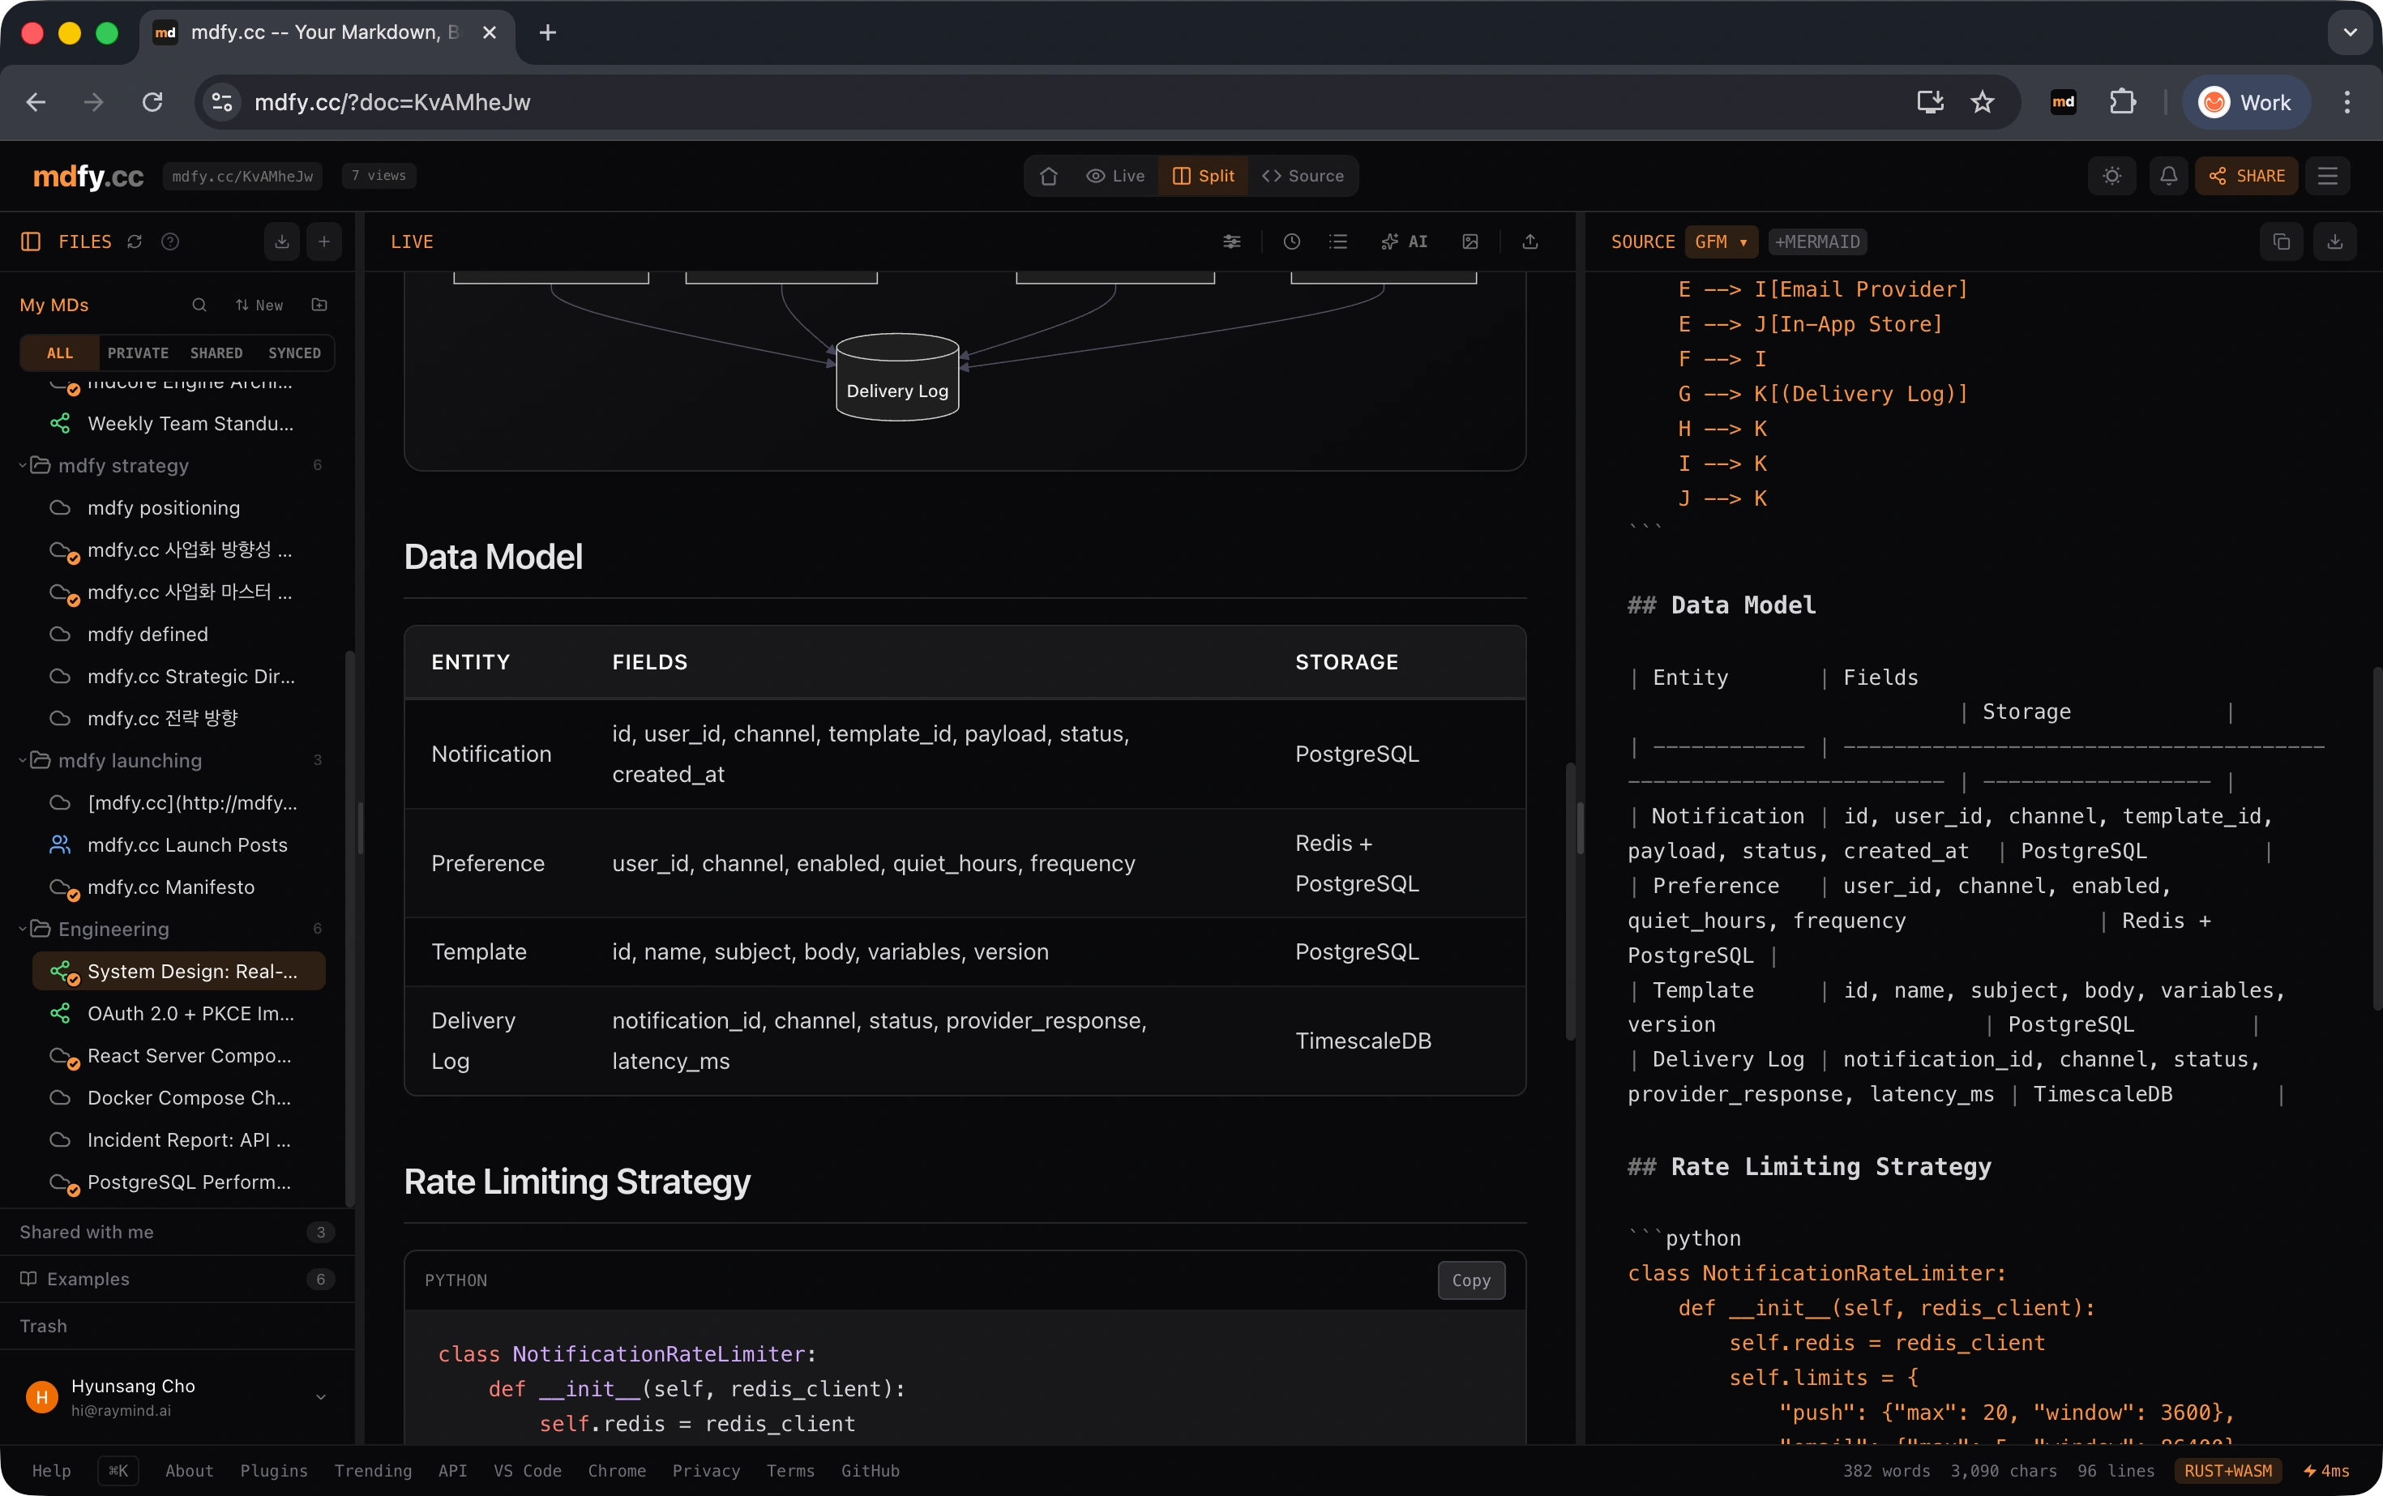Screen dimensions: 2383x1496
Task: Open version history clock icon
Action: pyautogui.click(x=1291, y=241)
